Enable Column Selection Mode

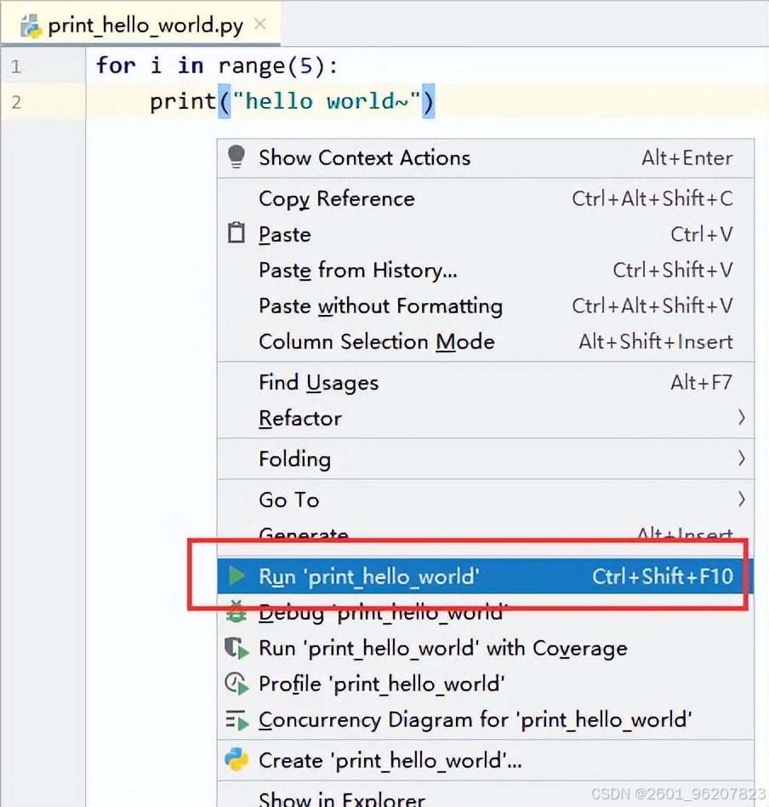point(486,341)
